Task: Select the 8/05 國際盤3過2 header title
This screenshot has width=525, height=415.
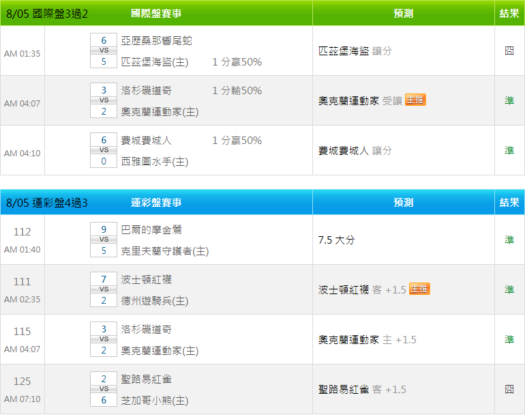Action: click(x=47, y=14)
